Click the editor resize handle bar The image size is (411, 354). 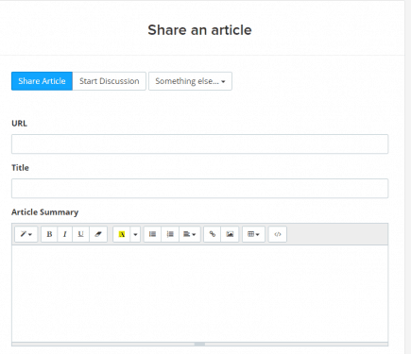(199, 345)
